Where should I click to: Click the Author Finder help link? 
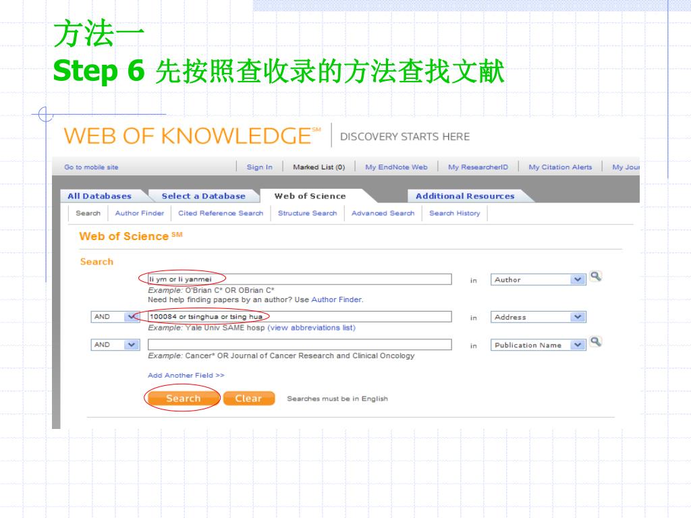(x=337, y=299)
